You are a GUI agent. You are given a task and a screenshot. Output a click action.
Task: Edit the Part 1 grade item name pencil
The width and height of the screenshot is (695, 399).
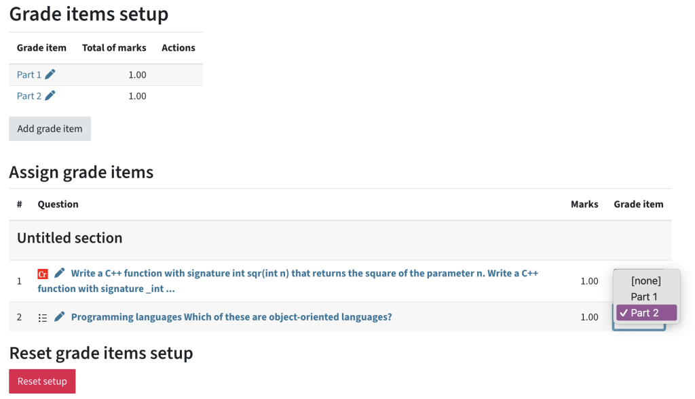pyautogui.click(x=50, y=75)
